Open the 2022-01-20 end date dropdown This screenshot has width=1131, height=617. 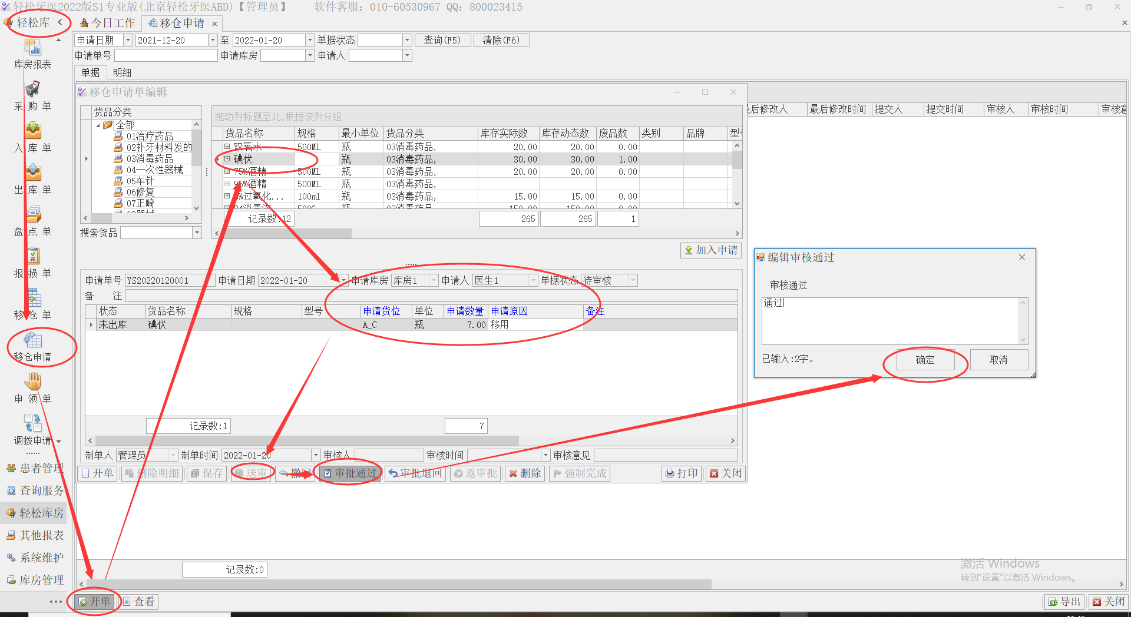coord(310,40)
